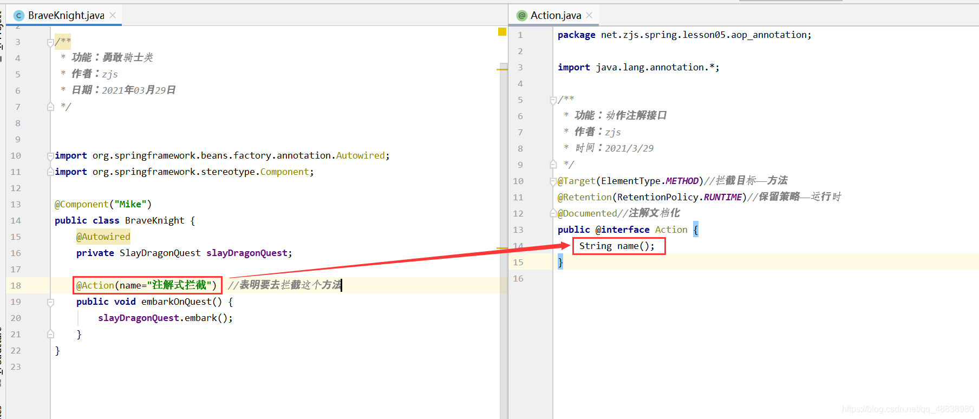Click the package declaration in Action.java
This screenshot has height=419, width=979.
684,35
